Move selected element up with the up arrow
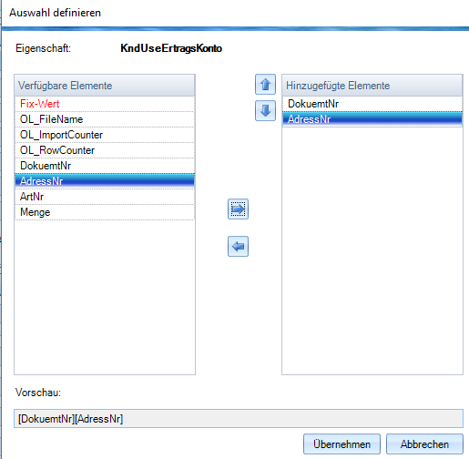The width and height of the screenshot is (469, 459). (x=265, y=85)
